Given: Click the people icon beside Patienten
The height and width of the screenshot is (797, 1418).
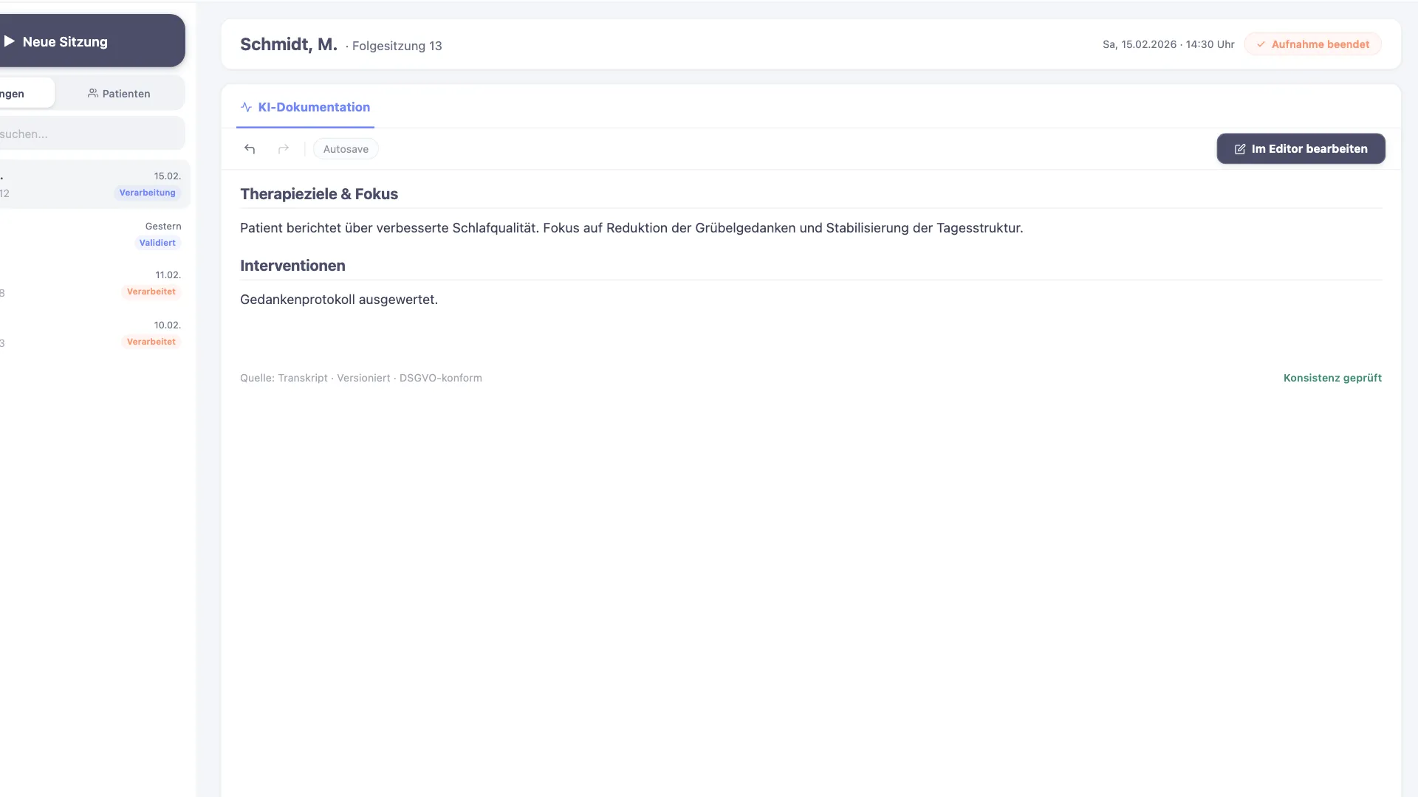Looking at the screenshot, I should 93,93.
